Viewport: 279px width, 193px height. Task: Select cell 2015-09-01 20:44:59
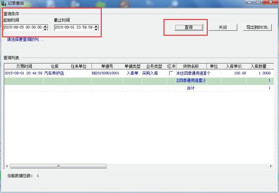(x=24, y=73)
